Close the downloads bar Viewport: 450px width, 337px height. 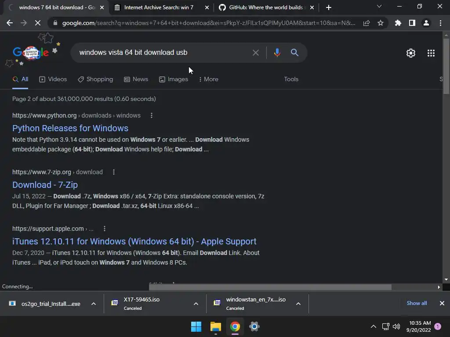(442, 303)
